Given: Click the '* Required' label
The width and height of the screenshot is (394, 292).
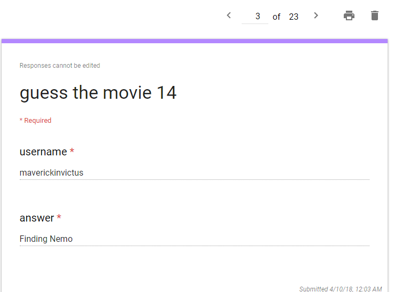Looking at the screenshot, I should (35, 121).
